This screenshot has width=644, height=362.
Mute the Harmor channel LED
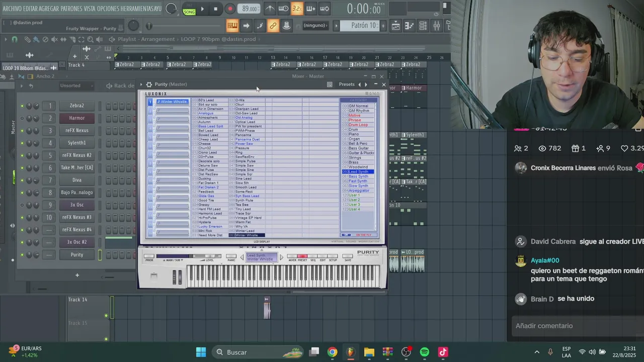tap(22, 119)
